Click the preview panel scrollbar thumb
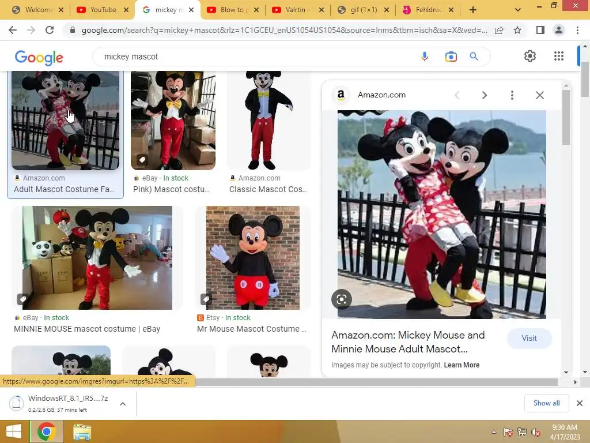Viewport: 590px width, 443px height. [566, 117]
